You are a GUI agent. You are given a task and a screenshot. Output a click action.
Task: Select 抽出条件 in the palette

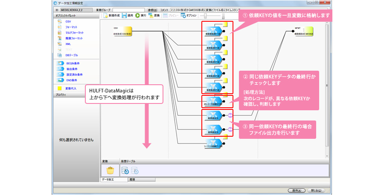coord(71,69)
